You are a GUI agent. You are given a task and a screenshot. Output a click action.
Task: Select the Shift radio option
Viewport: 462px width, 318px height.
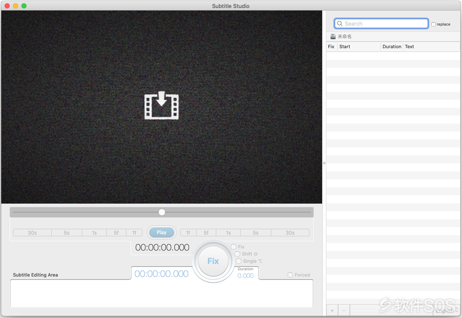tap(237, 253)
